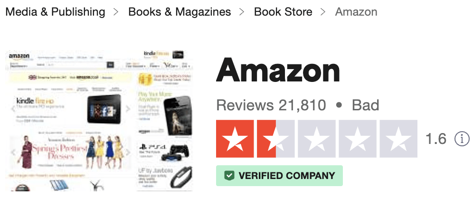Go to Books & Magazines breadcrumb
Screen dimensions: 473x197
pyautogui.click(x=180, y=12)
